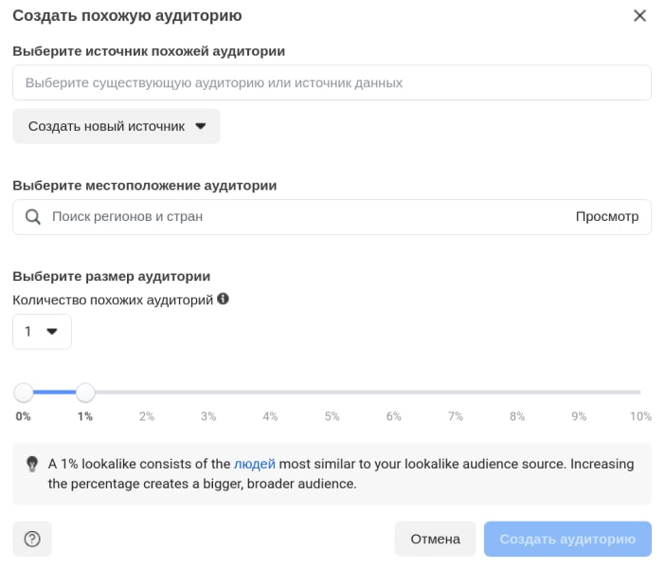Follow the 'людей' link in the tip
The height and width of the screenshot is (569, 665).
[x=255, y=465]
